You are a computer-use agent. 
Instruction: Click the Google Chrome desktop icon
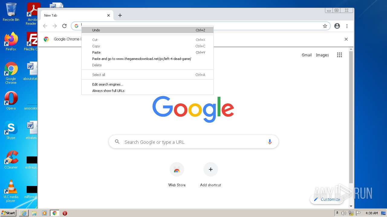coord(11,73)
